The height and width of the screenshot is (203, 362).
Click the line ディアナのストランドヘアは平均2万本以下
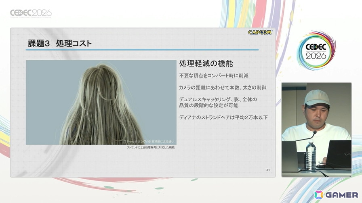coord(223,117)
